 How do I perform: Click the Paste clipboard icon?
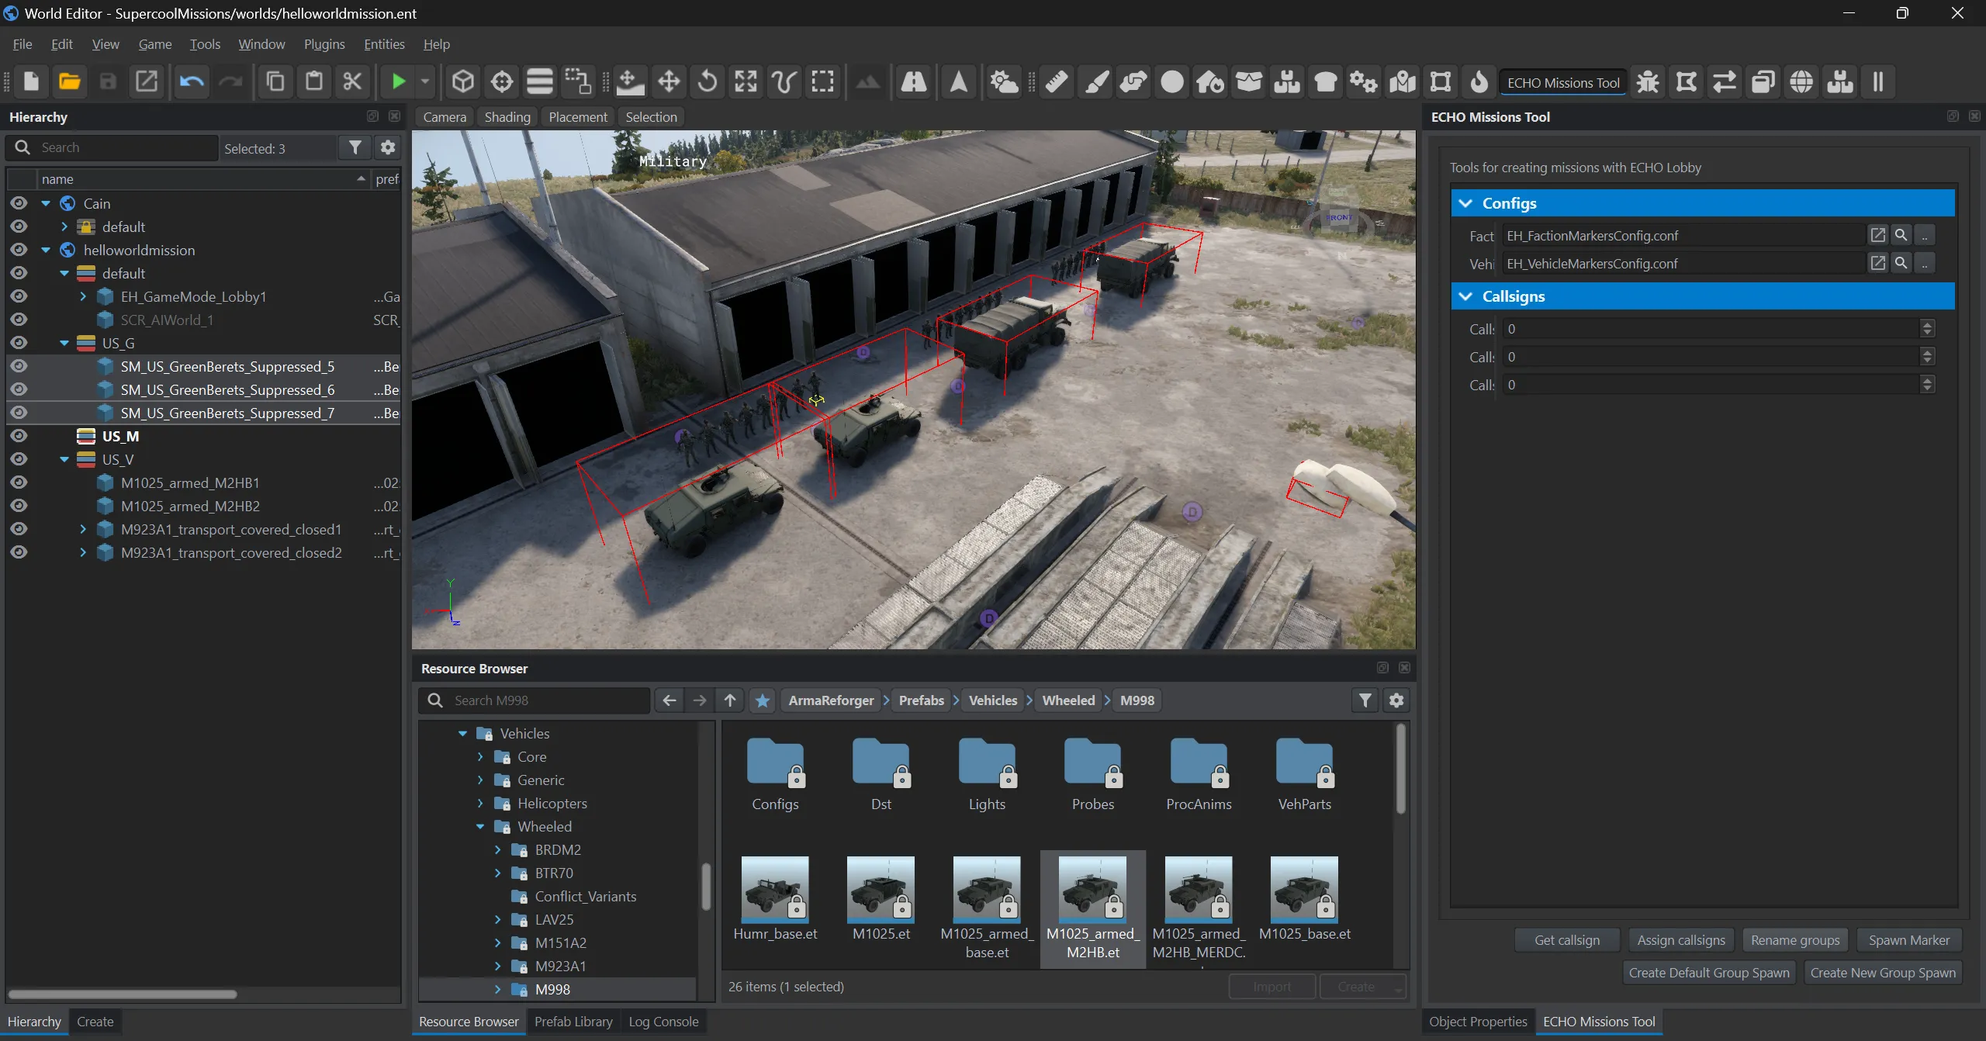pos(314,81)
